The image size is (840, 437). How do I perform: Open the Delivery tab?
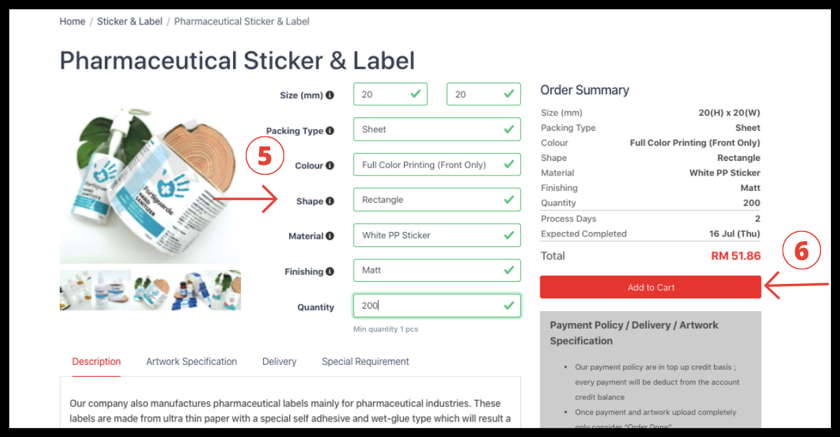(279, 361)
